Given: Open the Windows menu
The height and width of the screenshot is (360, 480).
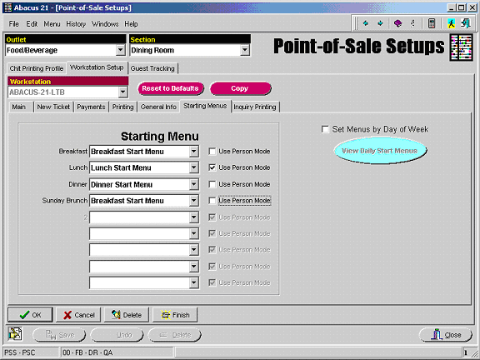Looking at the screenshot, I should (x=105, y=24).
